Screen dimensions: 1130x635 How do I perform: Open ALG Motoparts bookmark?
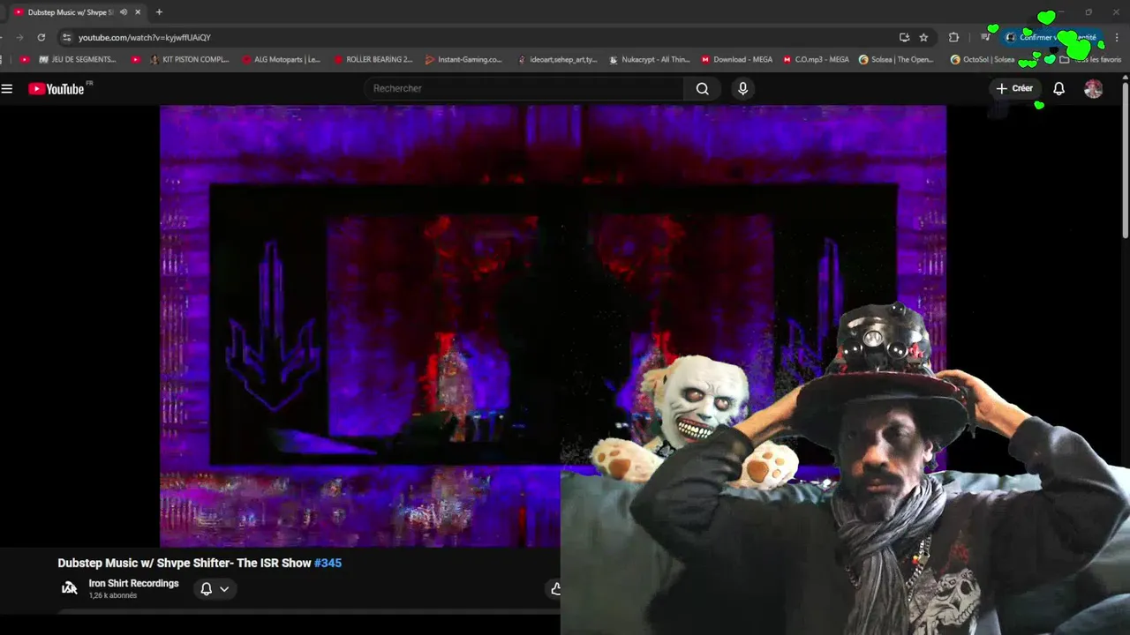click(x=281, y=60)
